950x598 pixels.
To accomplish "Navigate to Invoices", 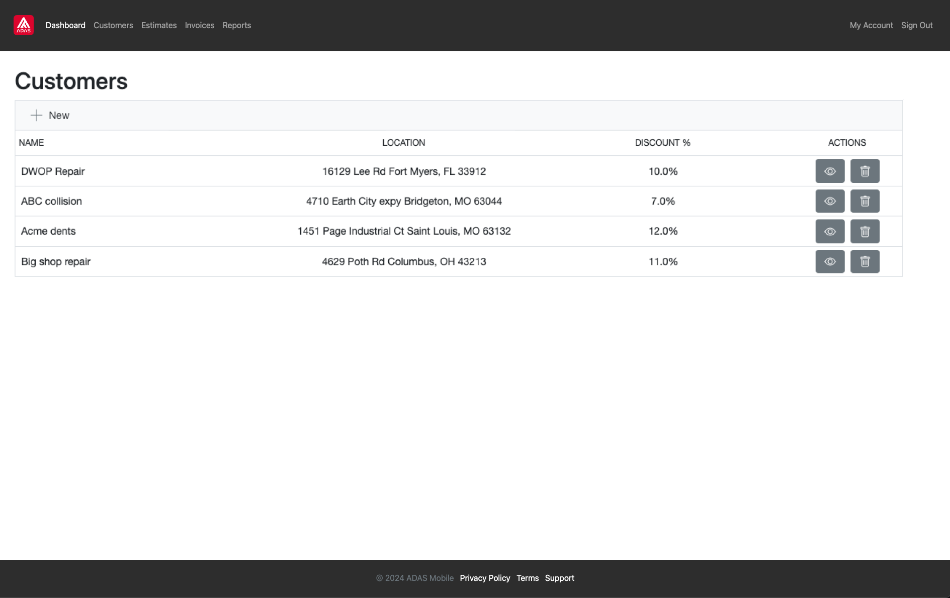I will [200, 25].
